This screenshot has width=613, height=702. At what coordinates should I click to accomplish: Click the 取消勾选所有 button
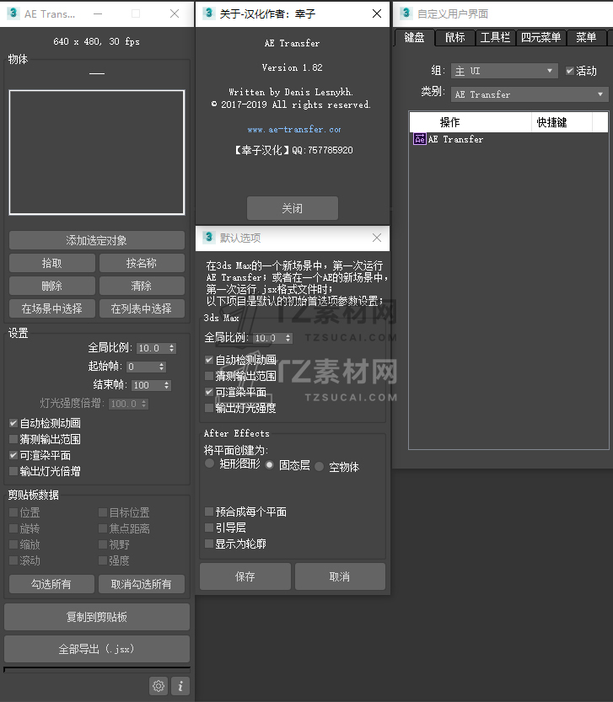pos(142,584)
